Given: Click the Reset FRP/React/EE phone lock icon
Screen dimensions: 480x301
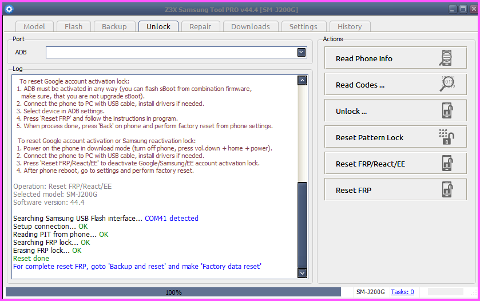Looking at the screenshot, I should point(447,163).
